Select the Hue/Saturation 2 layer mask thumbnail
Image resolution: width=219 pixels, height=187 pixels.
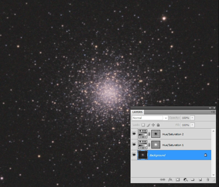click(156, 134)
